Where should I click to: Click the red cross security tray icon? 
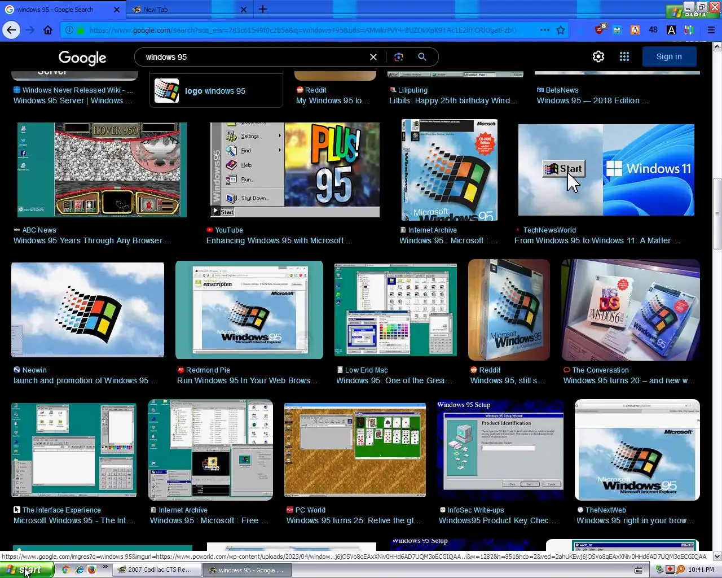click(x=670, y=570)
